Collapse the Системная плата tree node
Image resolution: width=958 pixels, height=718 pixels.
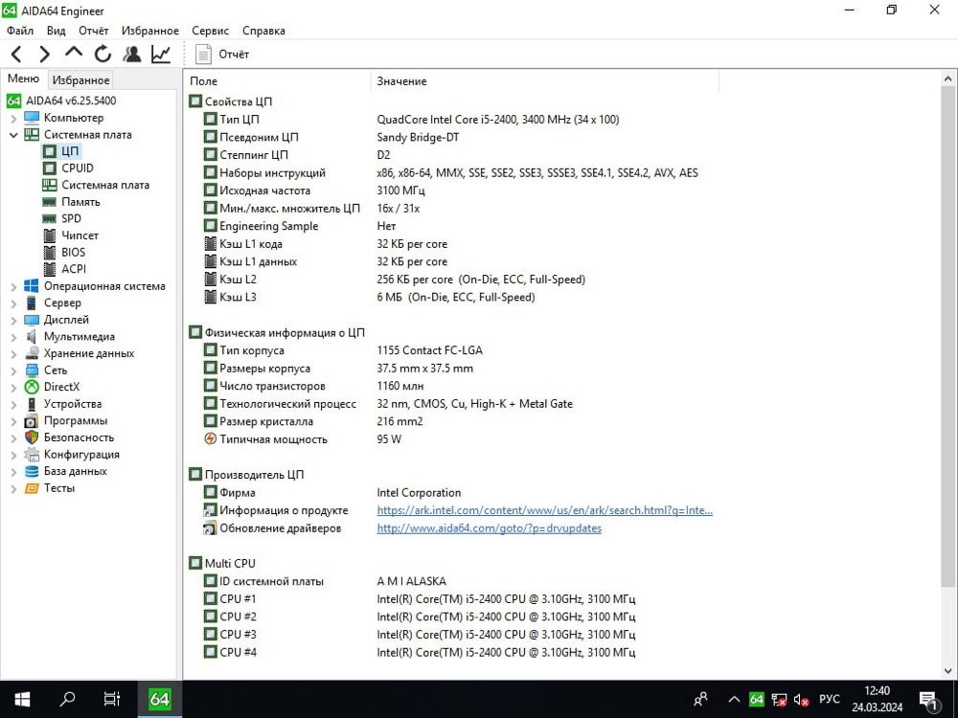13,135
